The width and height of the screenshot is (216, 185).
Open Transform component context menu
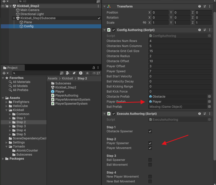click(210, 6)
